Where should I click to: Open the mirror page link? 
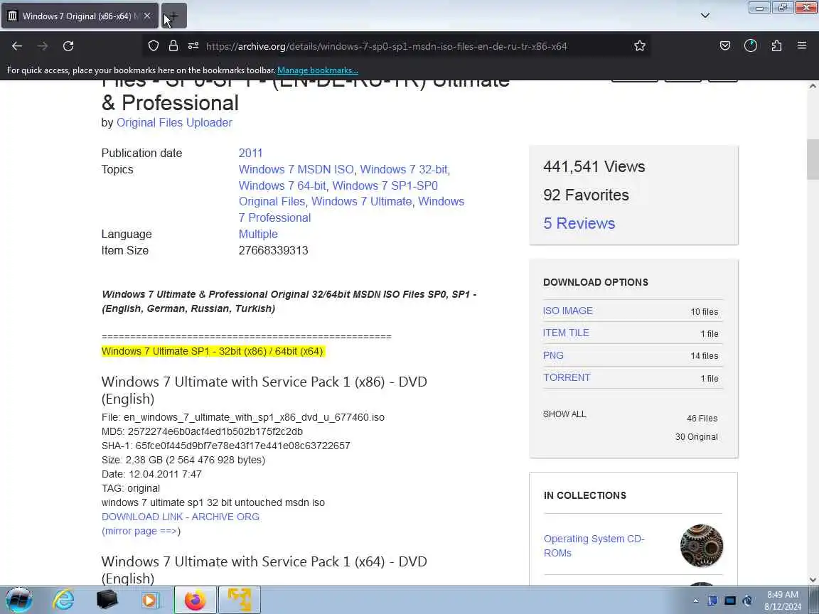pos(141,530)
